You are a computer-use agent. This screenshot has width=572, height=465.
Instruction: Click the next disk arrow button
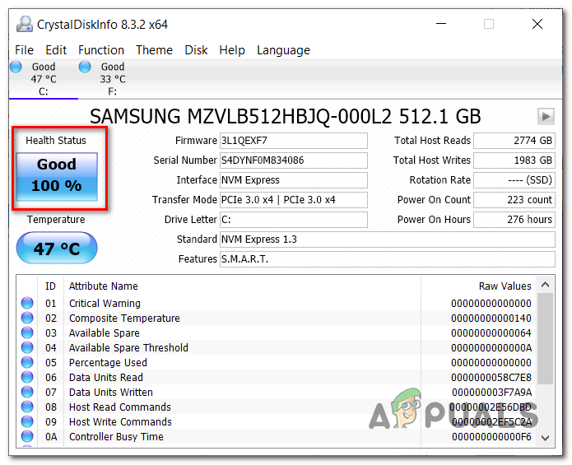click(546, 117)
